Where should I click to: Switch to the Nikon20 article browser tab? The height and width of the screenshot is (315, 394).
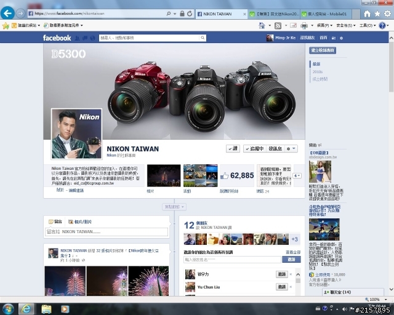click(275, 14)
